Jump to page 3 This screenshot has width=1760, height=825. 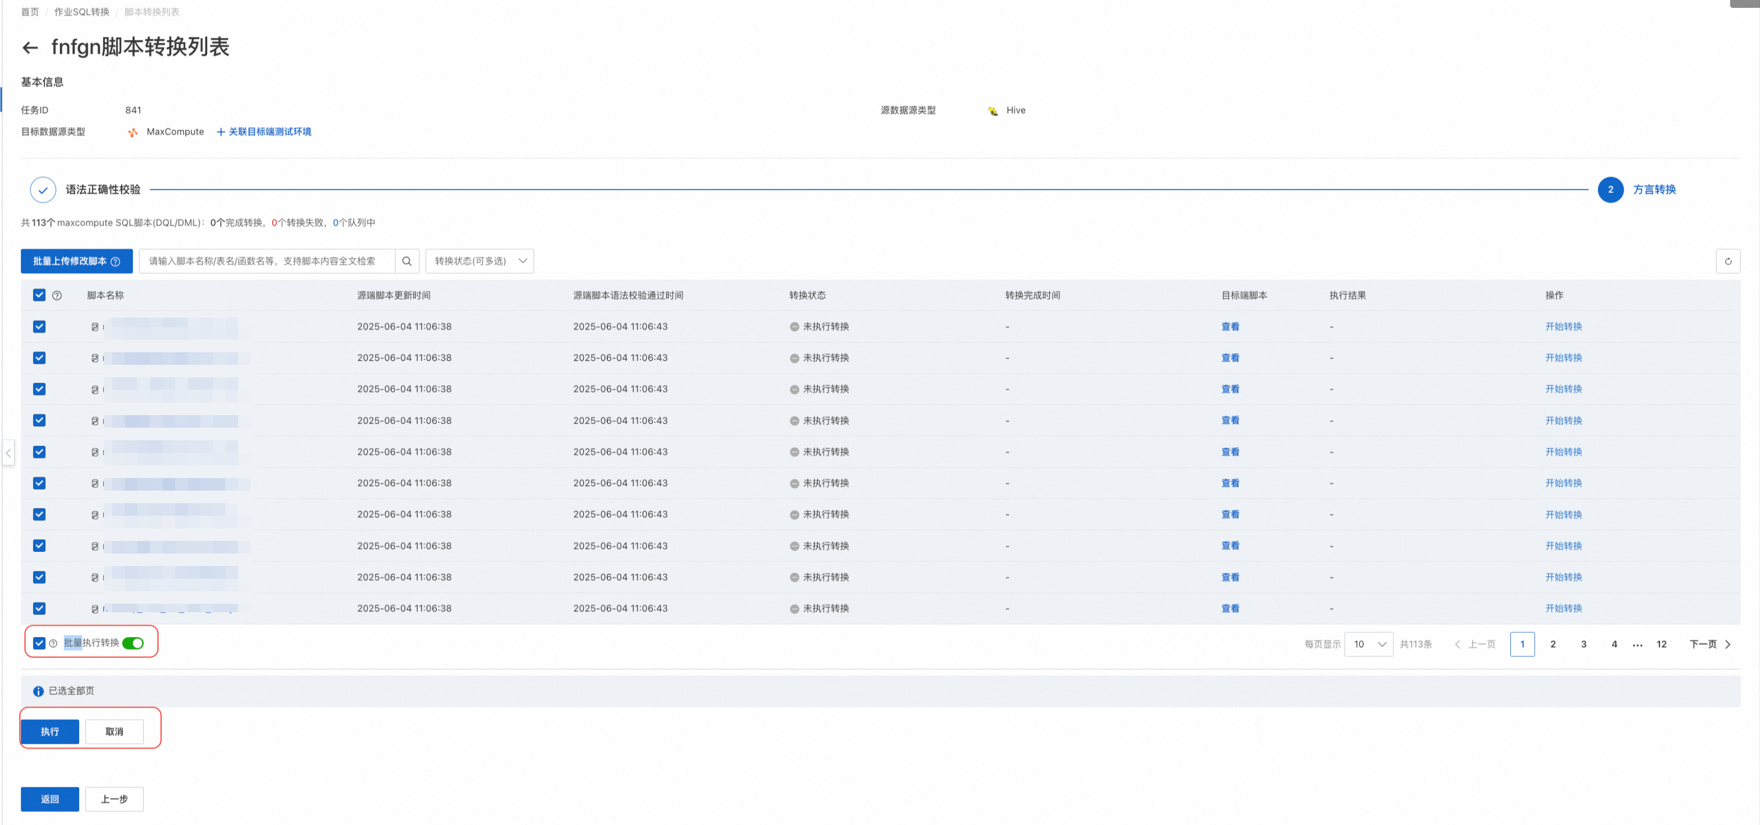pos(1584,644)
